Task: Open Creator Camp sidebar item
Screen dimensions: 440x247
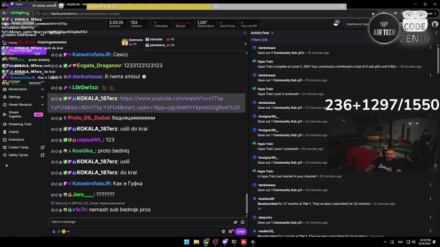Action: (23, 148)
